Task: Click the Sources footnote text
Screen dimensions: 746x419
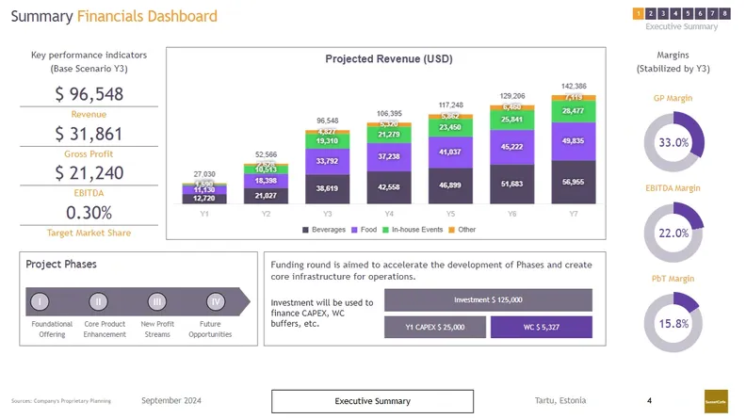Action: (x=61, y=401)
